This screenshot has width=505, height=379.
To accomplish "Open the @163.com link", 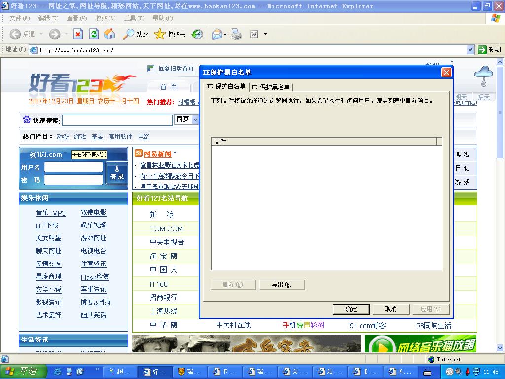I will click(46, 154).
